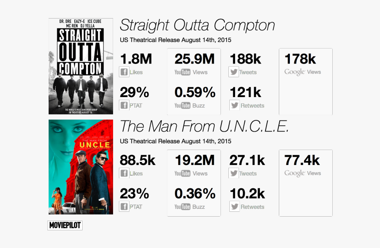Click Twitter Retweets icon under 121k
380x248 pixels.
(x=234, y=105)
